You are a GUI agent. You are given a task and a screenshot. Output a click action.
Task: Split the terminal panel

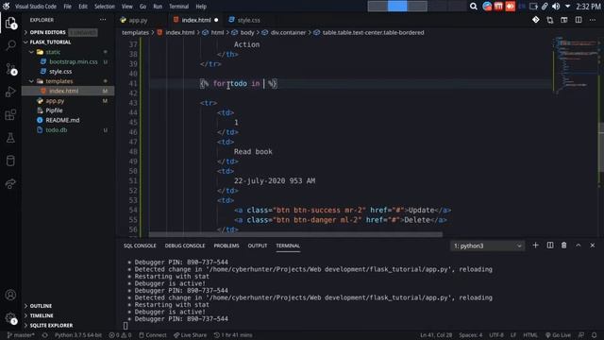pyautogui.click(x=550, y=246)
